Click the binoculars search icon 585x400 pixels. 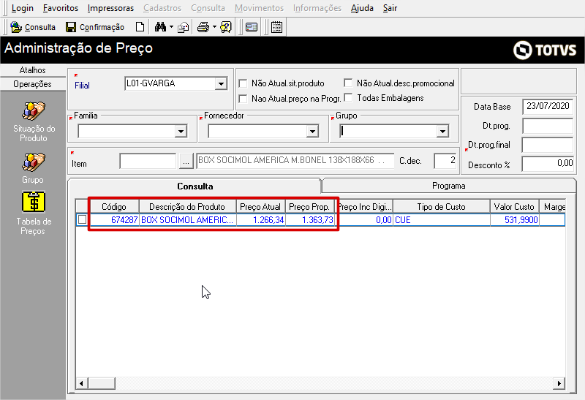[160, 27]
